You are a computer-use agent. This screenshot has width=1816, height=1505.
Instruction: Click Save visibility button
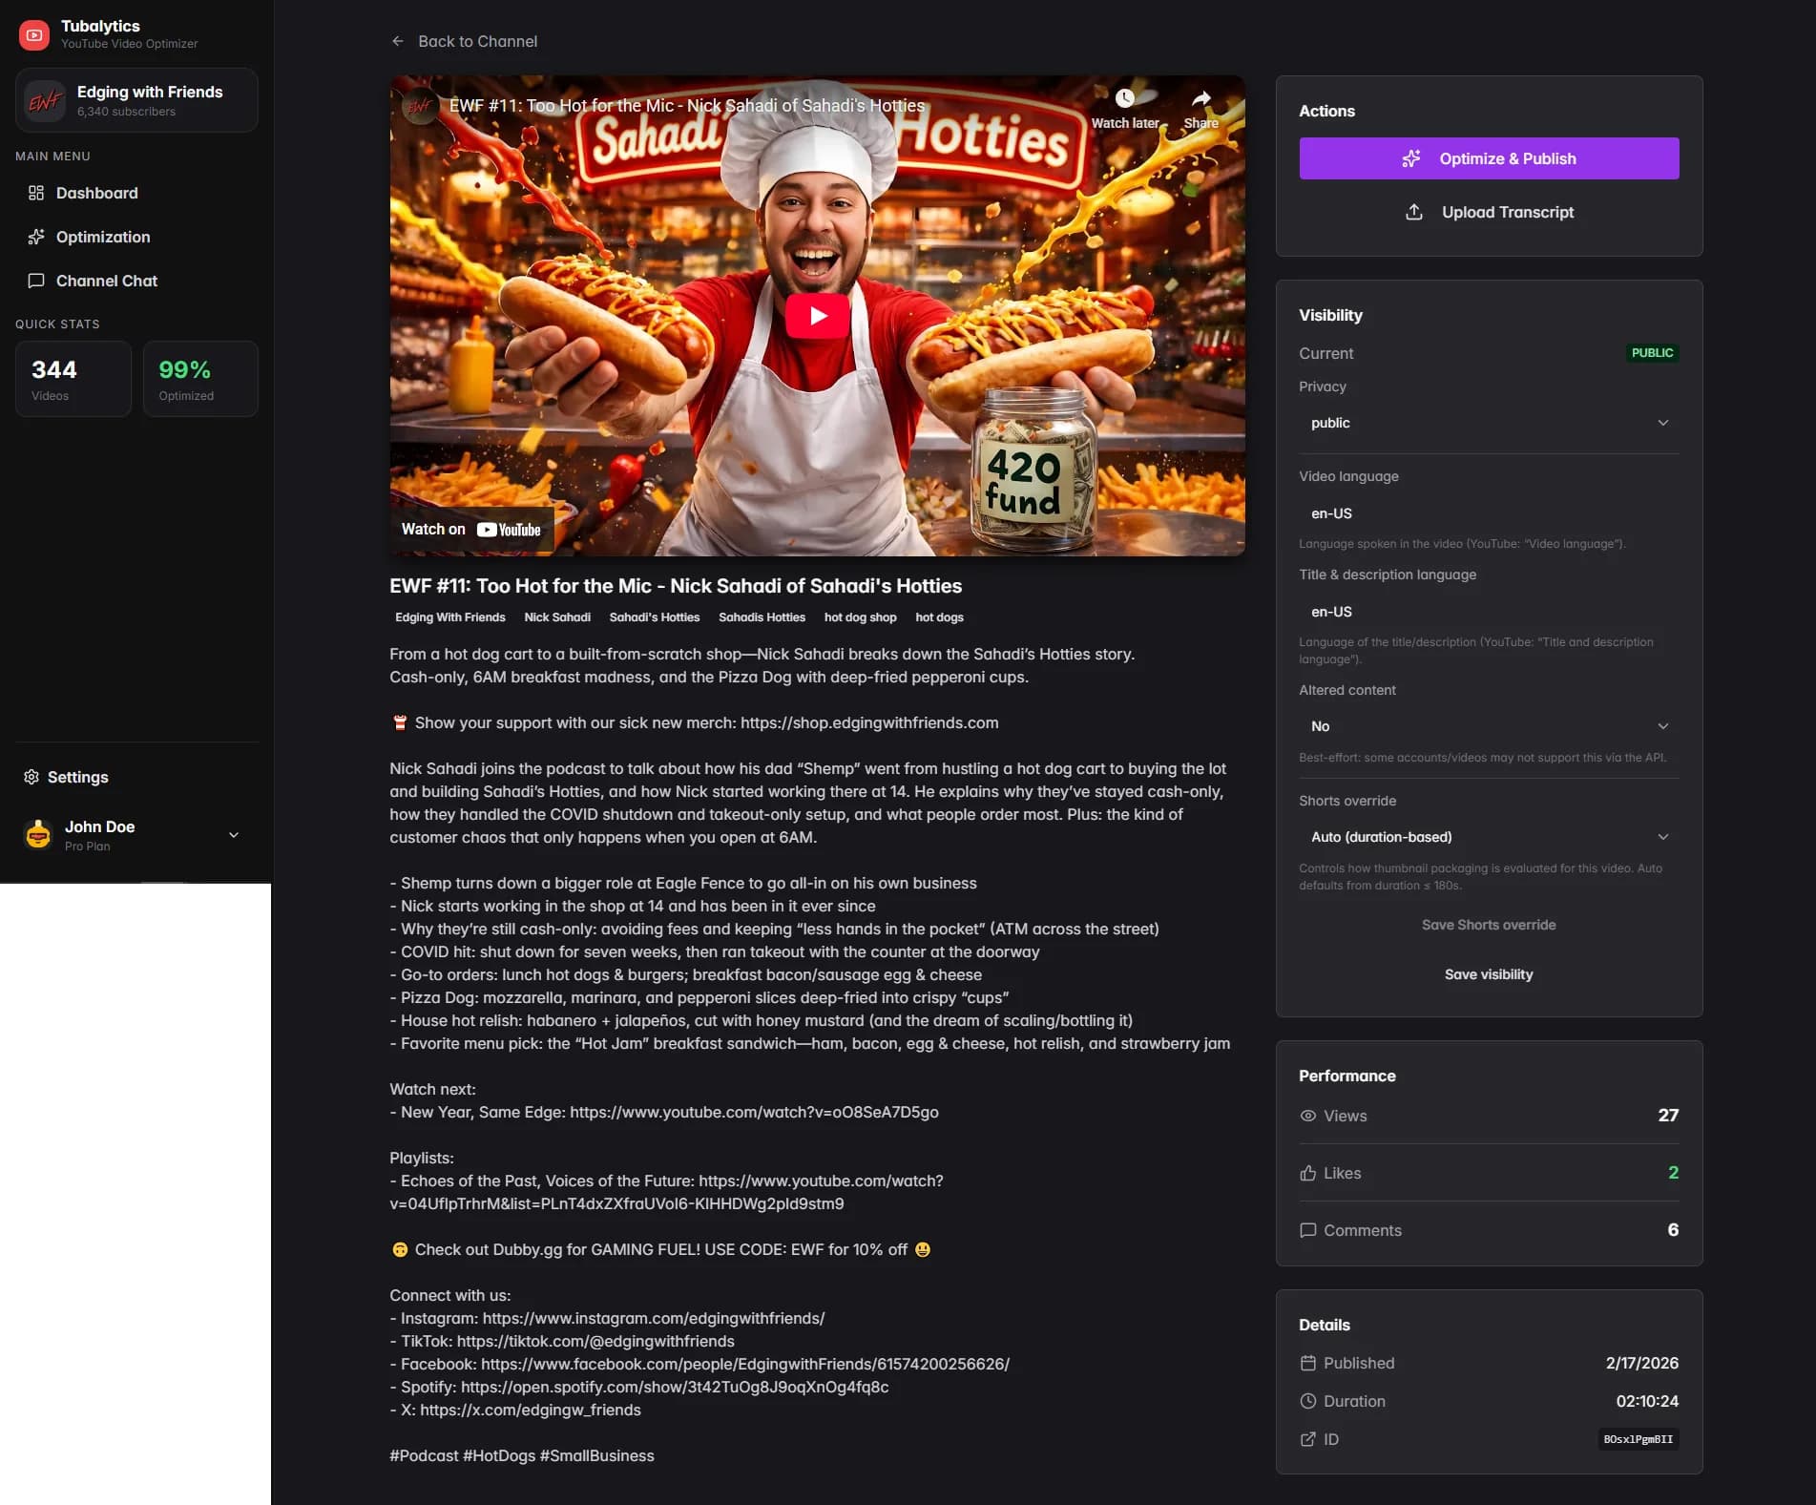point(1488,974)
